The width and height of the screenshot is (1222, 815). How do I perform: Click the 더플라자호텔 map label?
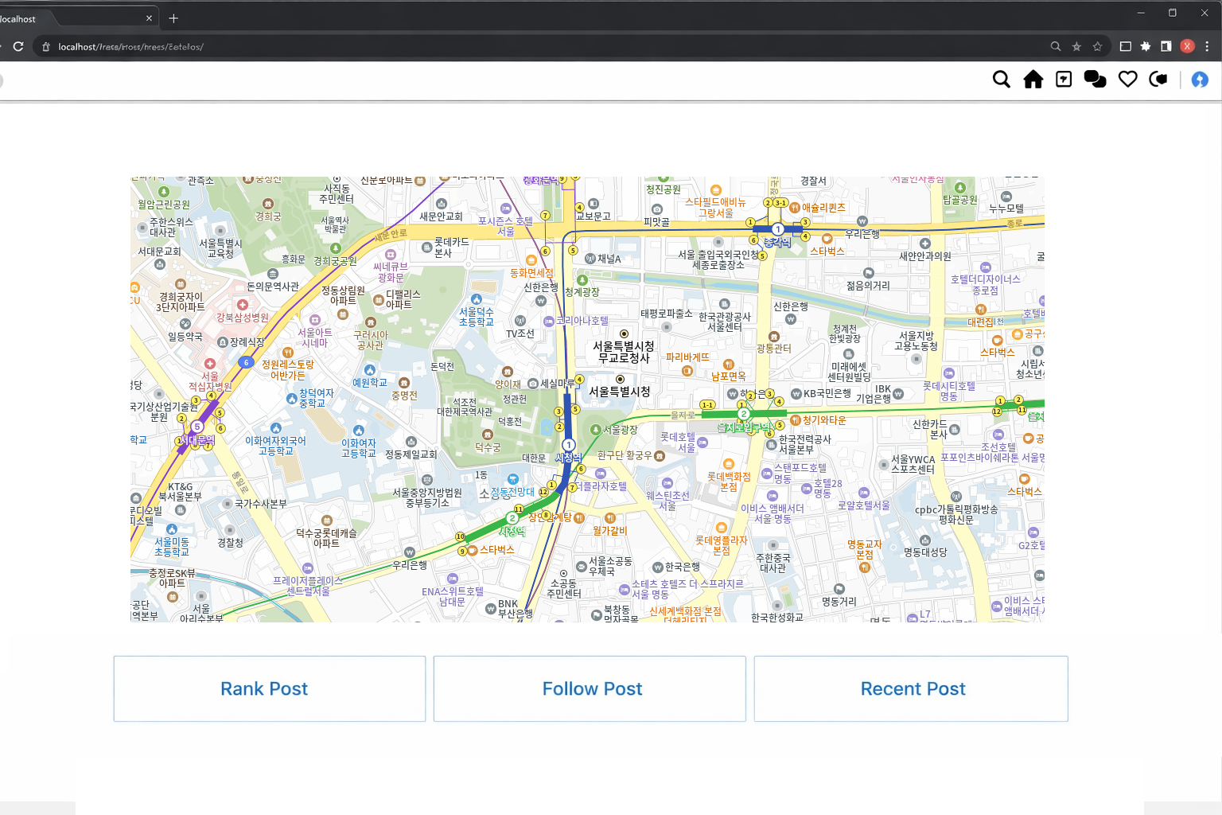coord(601,485)
